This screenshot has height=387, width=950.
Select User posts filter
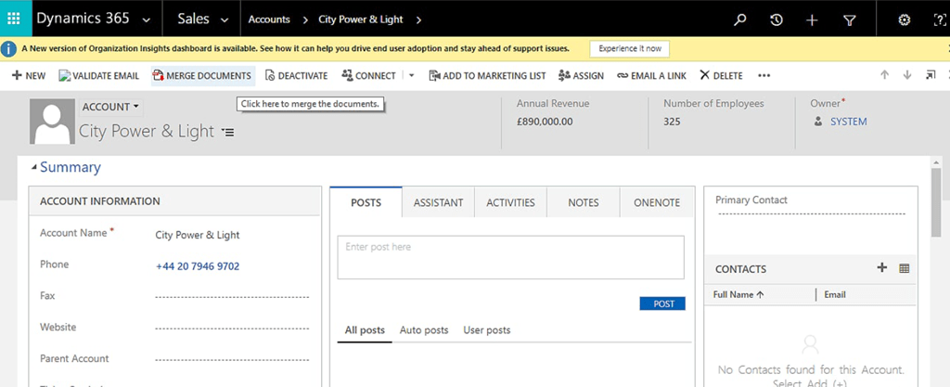click(487, 330)
